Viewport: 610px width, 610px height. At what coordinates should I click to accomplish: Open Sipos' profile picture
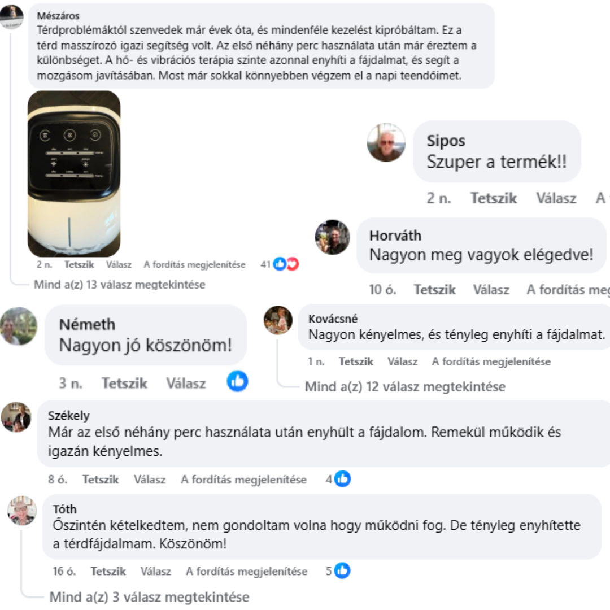click(386, 142)
